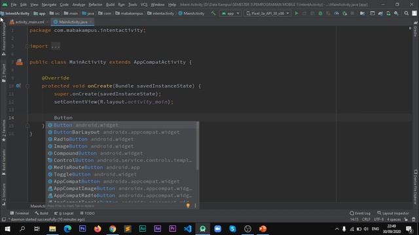
Task: Open the Layout Inspector tool window
Action: [x=393, y=213]
